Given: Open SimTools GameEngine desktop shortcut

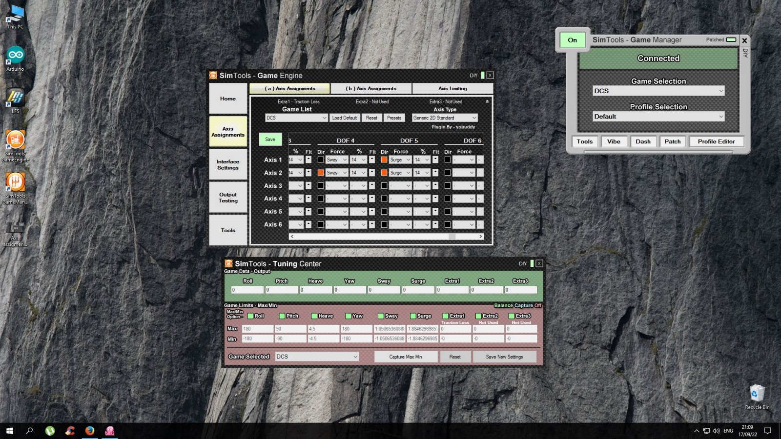Looking at the screenshot, I should 15,146.
